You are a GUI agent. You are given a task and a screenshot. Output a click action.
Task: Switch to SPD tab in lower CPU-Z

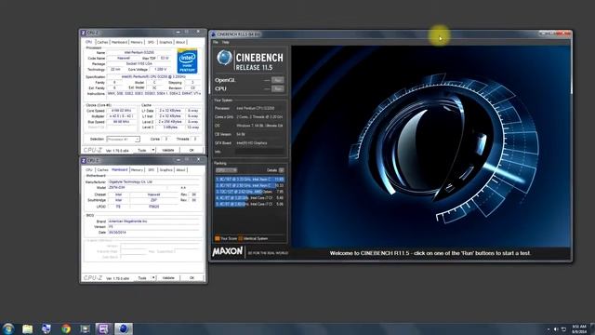[151, 169]
